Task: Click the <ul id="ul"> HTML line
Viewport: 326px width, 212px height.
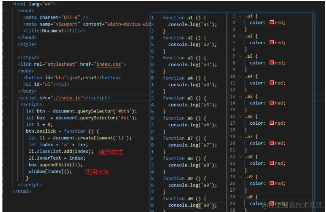Action: [x=46, y=84]
